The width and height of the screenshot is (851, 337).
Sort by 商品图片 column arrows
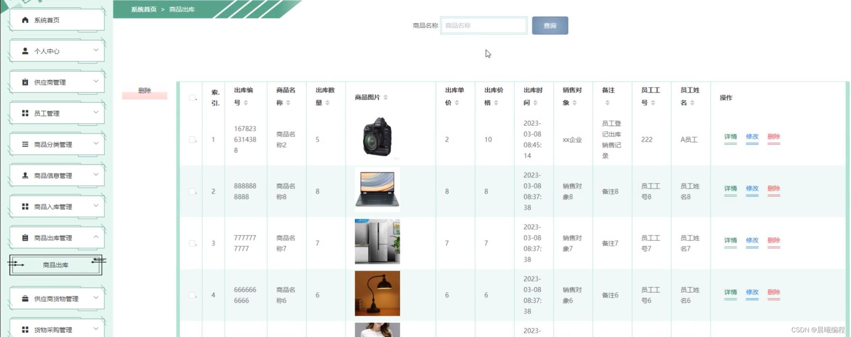[385, 97]
